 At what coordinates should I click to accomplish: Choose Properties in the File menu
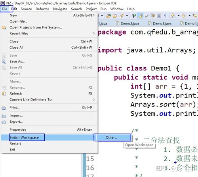tap(49, 129)
